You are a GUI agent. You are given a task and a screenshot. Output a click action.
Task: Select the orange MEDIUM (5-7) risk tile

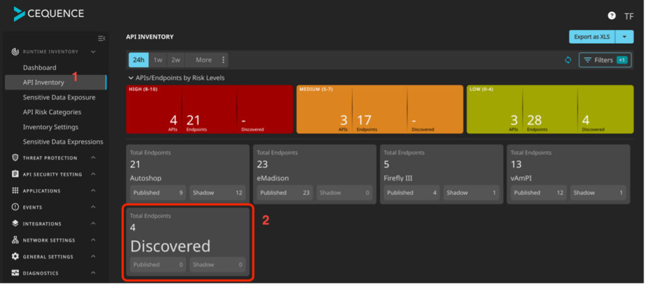click(x=380, y=109)
